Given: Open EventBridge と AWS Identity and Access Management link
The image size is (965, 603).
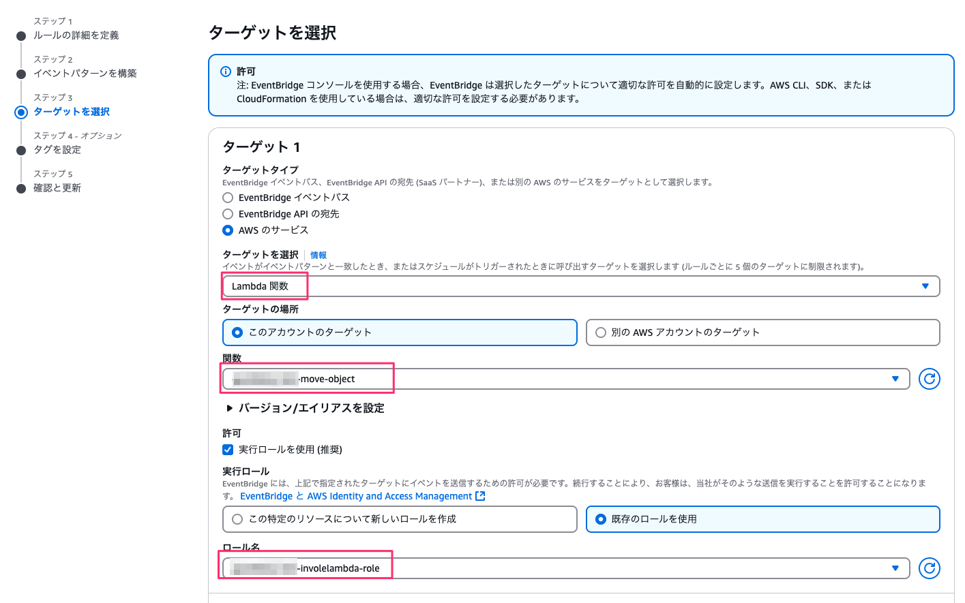Looking at the screenshot, I should [356, 496].
